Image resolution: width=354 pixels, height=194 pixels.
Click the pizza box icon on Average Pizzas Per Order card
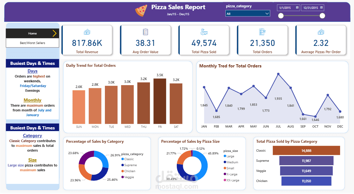(x=321, y=32)
